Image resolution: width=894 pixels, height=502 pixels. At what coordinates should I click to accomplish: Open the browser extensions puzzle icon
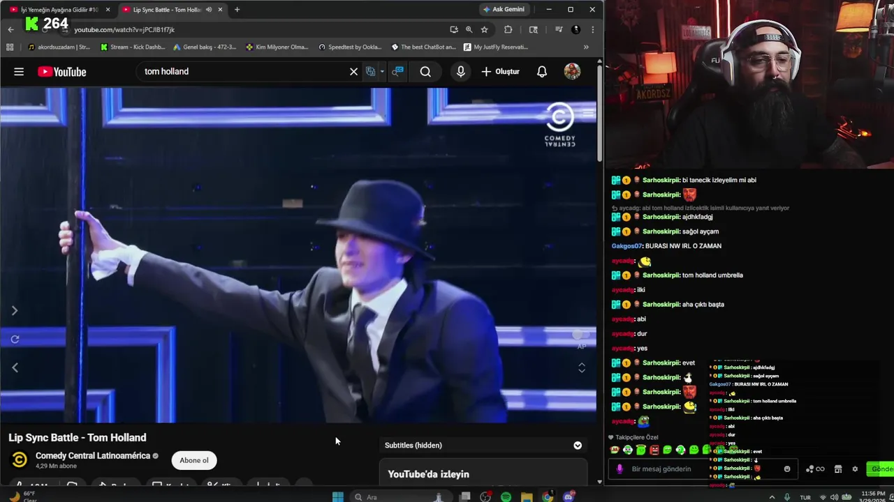tap(508, 29)
